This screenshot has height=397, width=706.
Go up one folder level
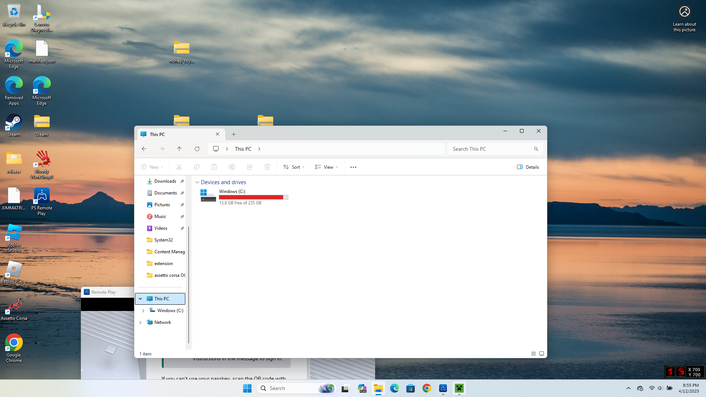point(179,149)
